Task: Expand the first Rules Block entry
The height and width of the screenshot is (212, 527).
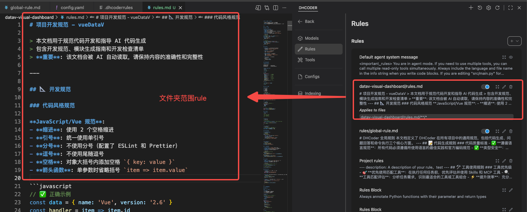Action: click(504, 190)
